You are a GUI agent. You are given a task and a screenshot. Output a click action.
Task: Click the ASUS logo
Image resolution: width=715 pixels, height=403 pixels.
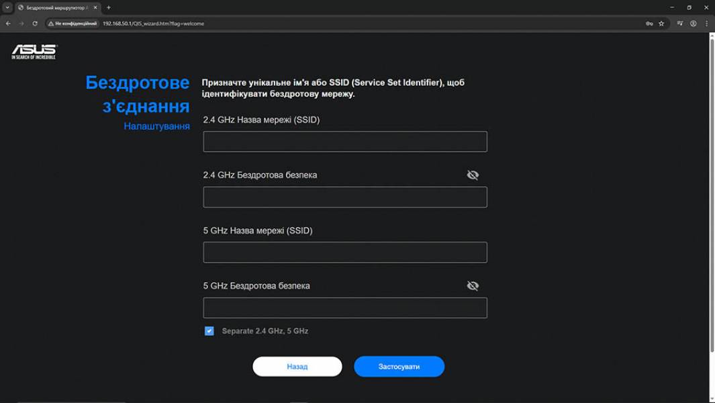(34, 52)
